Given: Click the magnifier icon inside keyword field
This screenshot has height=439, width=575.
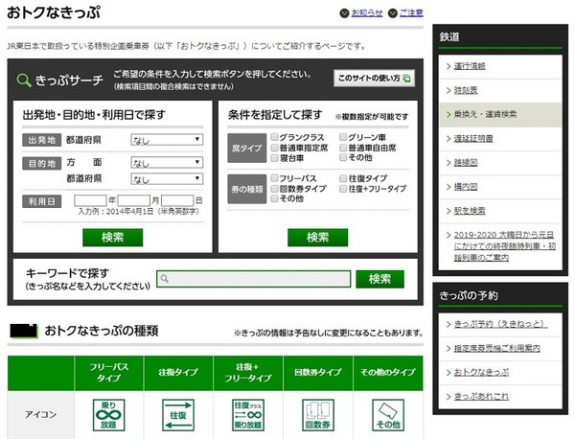Looking at the screenshot, I should (165, 279).
